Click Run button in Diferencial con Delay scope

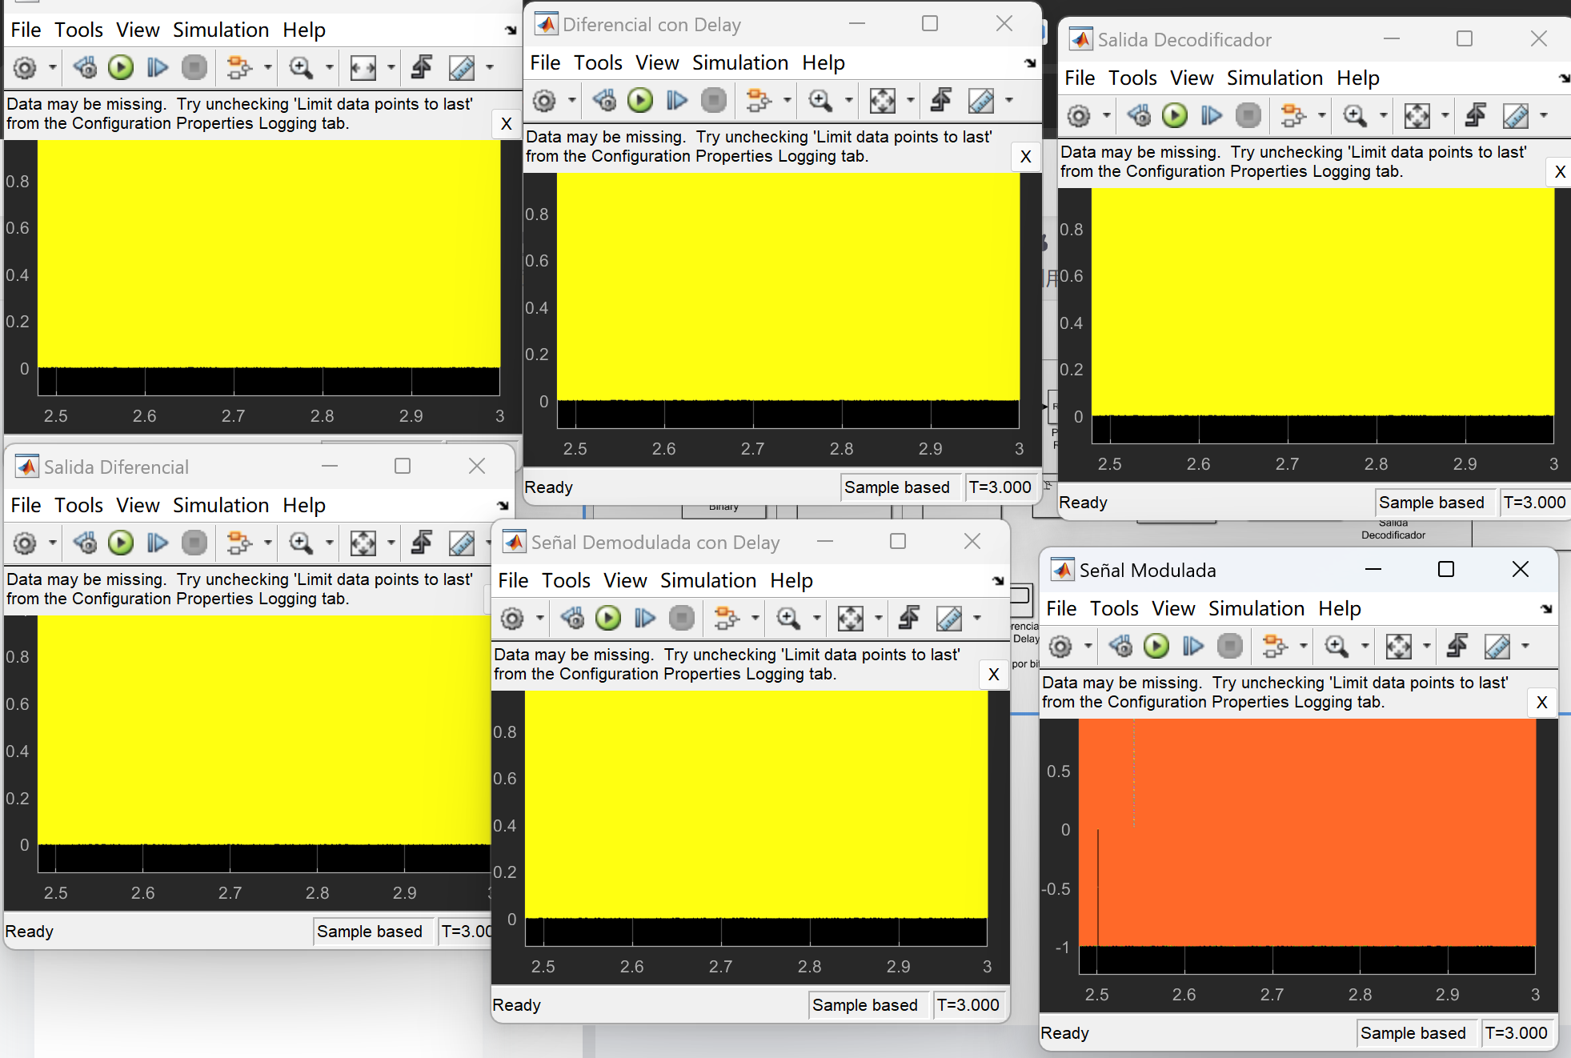639,100
